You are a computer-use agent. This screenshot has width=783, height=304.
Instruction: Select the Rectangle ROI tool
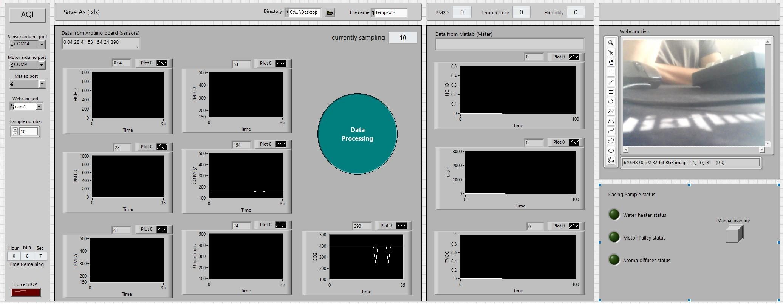611,92
